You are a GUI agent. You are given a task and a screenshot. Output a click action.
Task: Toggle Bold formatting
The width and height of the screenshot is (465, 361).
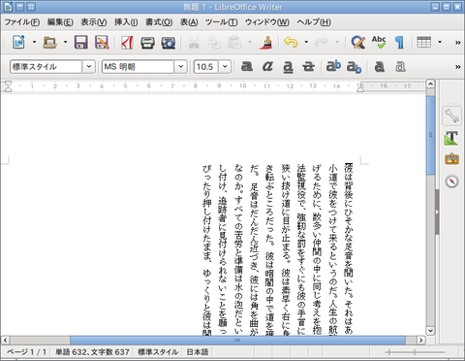tap(247, 67)
